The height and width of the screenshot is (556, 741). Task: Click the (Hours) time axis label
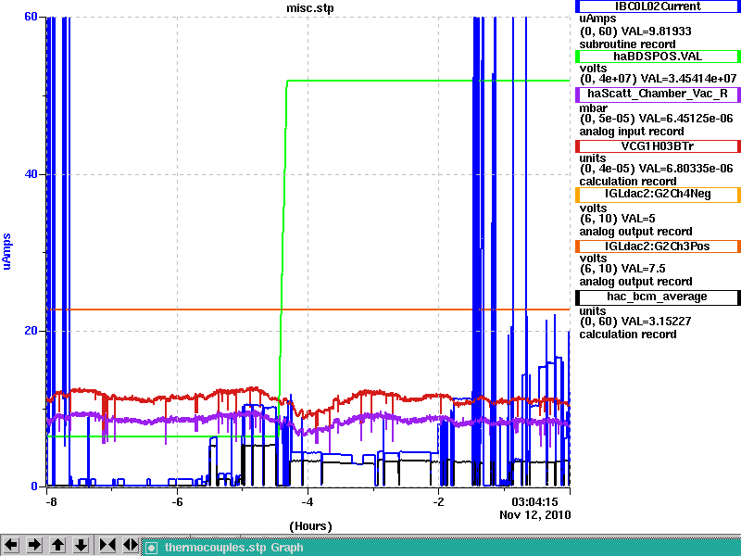coord(310,526)
